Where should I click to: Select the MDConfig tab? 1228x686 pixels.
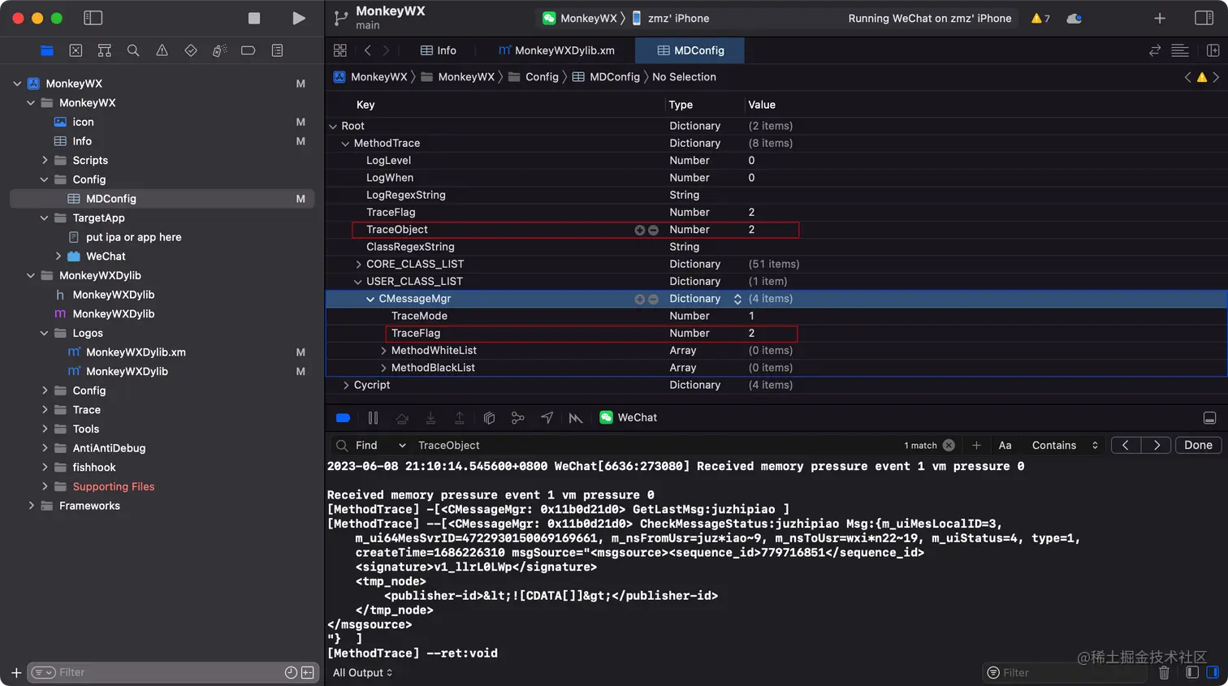[x=690, y=50]
